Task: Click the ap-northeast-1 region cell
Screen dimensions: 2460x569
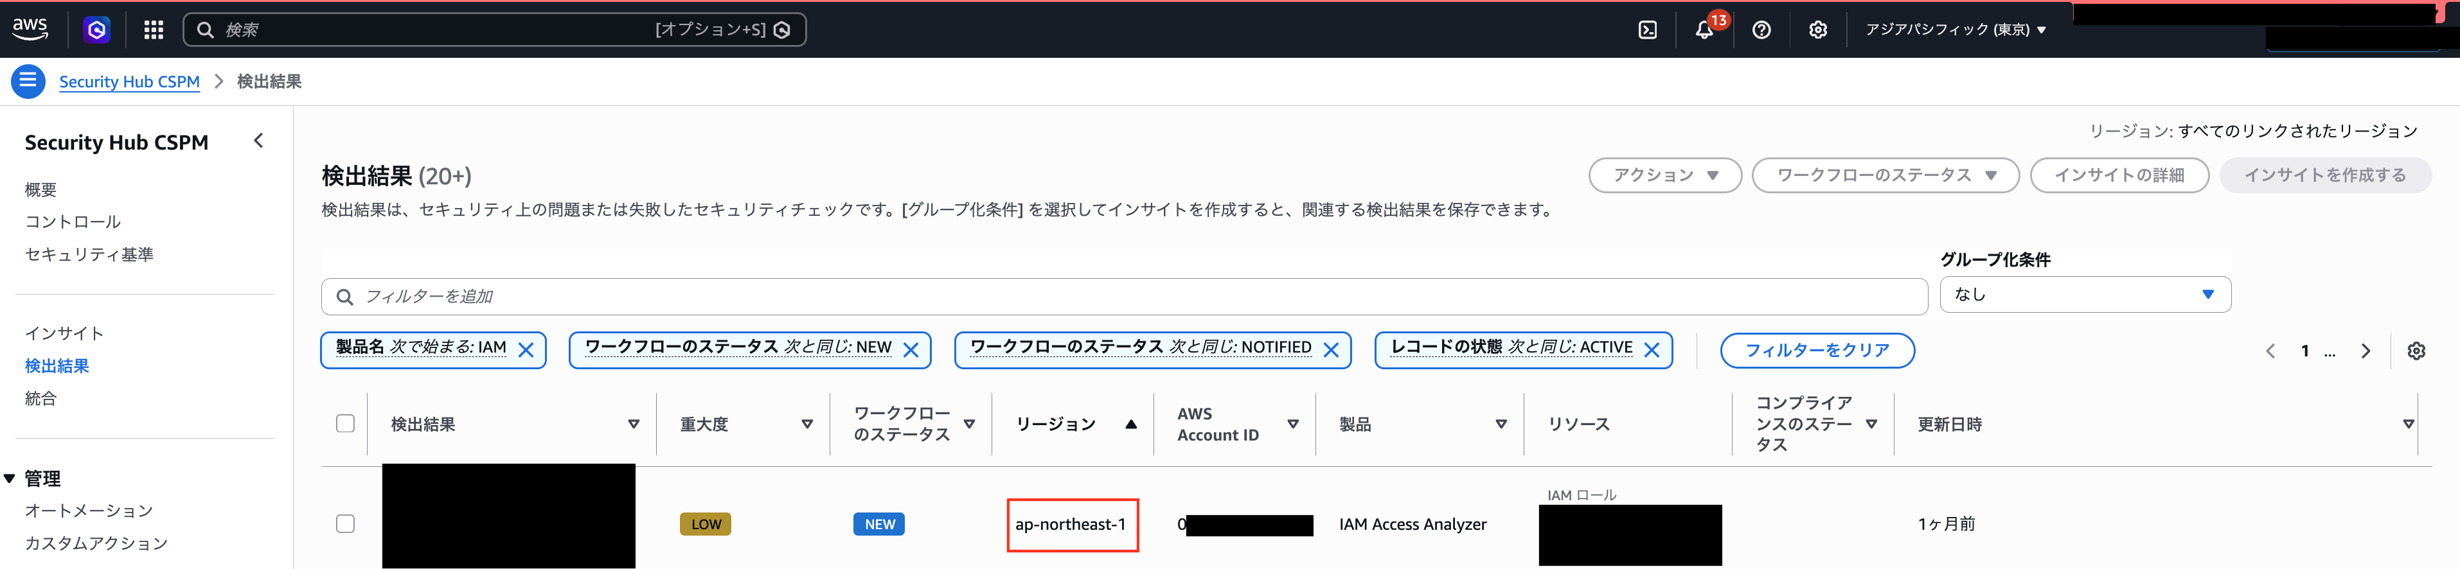Action: [1071, 524]
